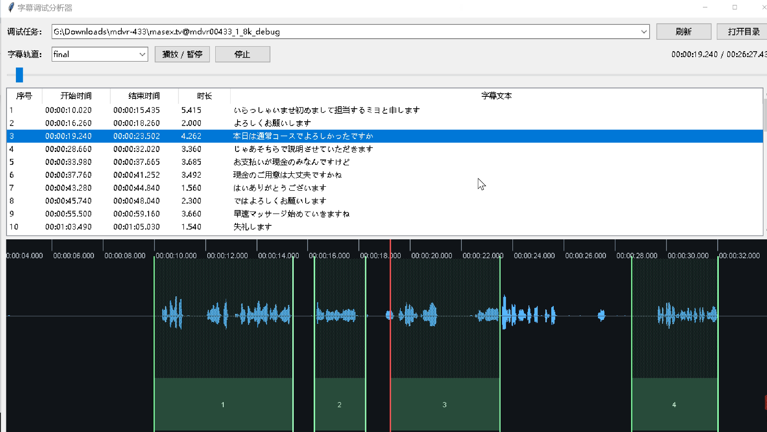Stop playback with the 停止 button
This screenshot has height=432, width=767.
(x=243, y=54)
